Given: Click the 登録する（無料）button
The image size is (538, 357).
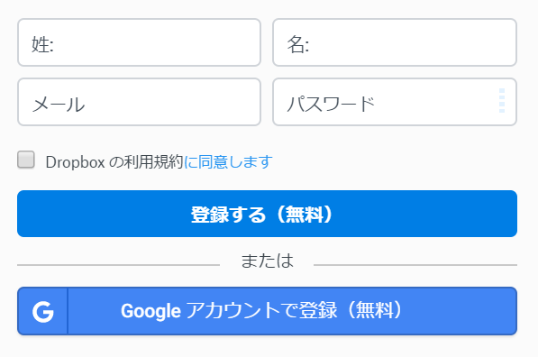Looking at the screenshot, I should [x=267, y=214].
